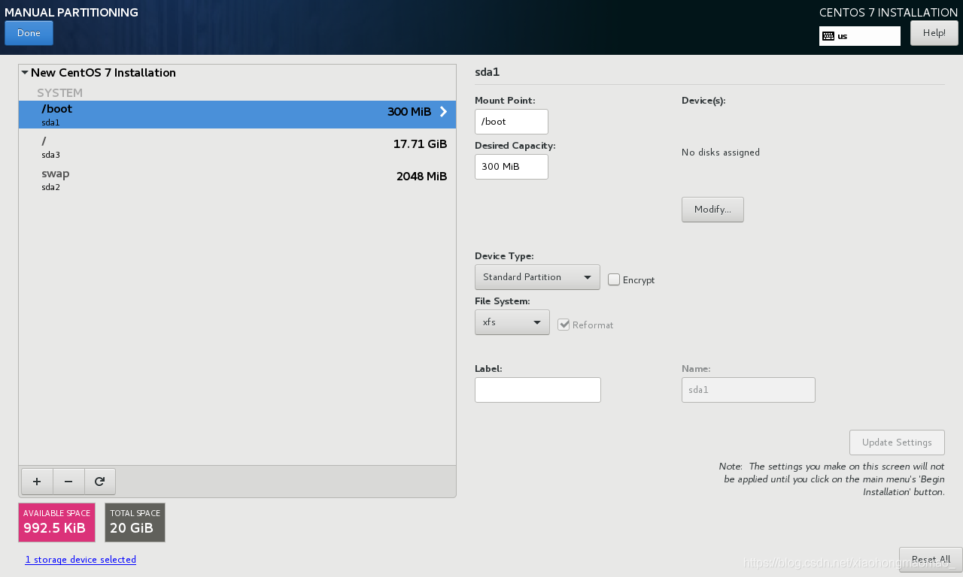Click the Available Space 992.5 KiB box
The image size is (963, 577).
coord(57,522)
